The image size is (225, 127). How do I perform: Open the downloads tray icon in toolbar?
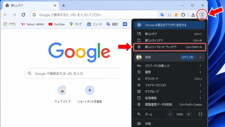point(193,15)
